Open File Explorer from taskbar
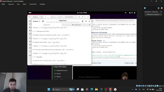 click(x=96, y=89)
